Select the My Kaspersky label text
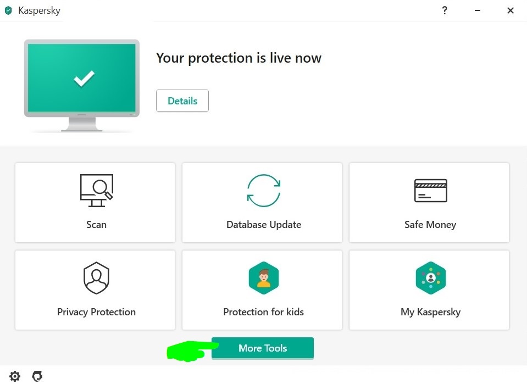The image size is (527, 384). (x=430, y=312)
